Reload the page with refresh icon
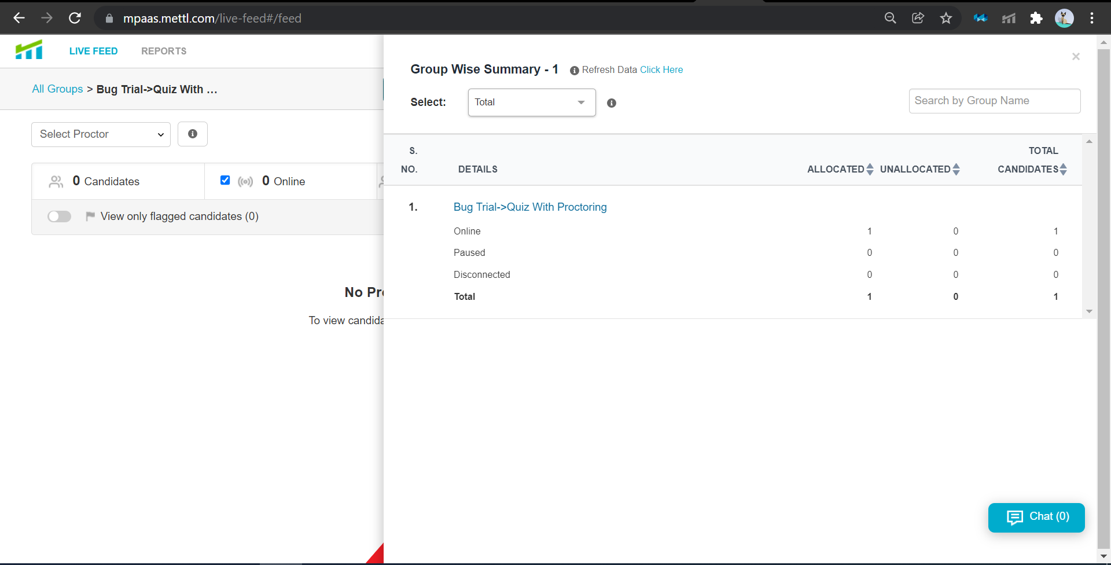Screen dimensions: 1111x565 pyautogui.click(x=75, y=18)
